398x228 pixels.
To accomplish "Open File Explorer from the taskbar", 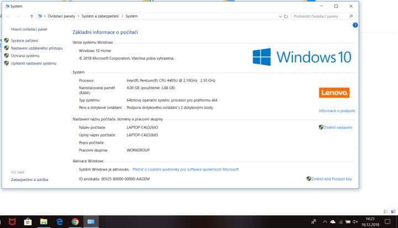I will tap(44, 222).
